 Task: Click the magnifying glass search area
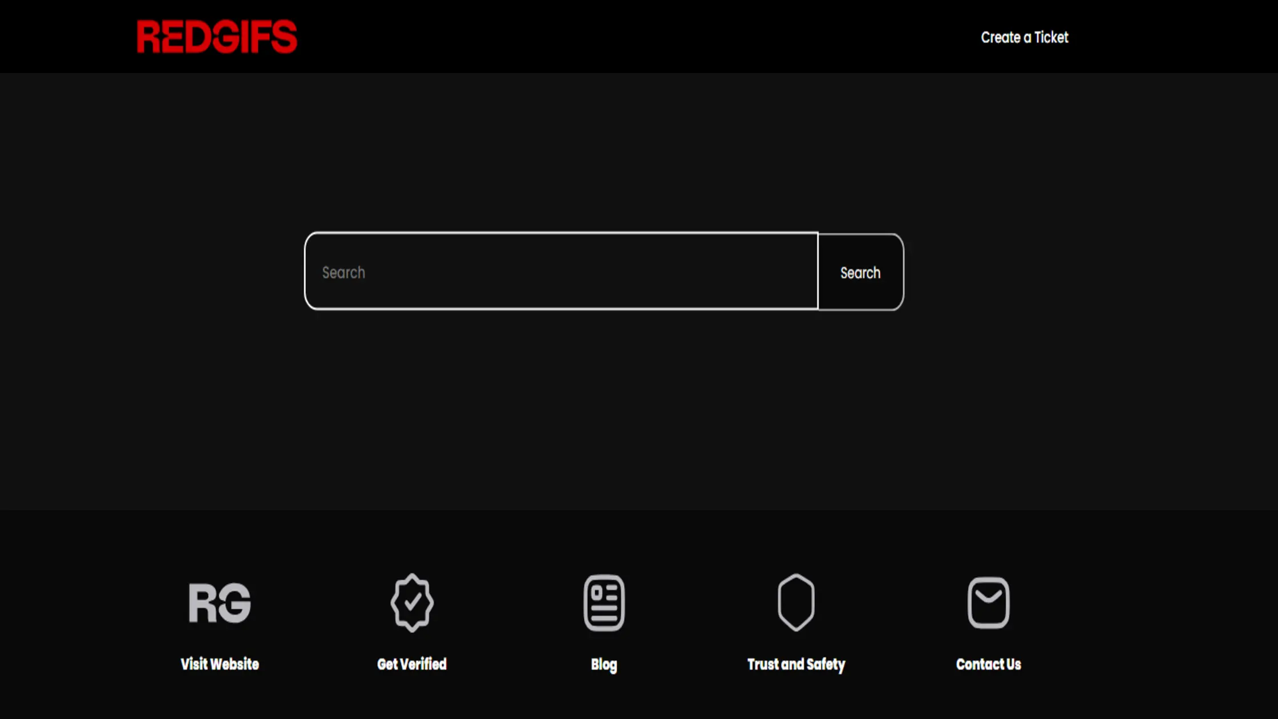pyautogui.click(x=860, y=272)
